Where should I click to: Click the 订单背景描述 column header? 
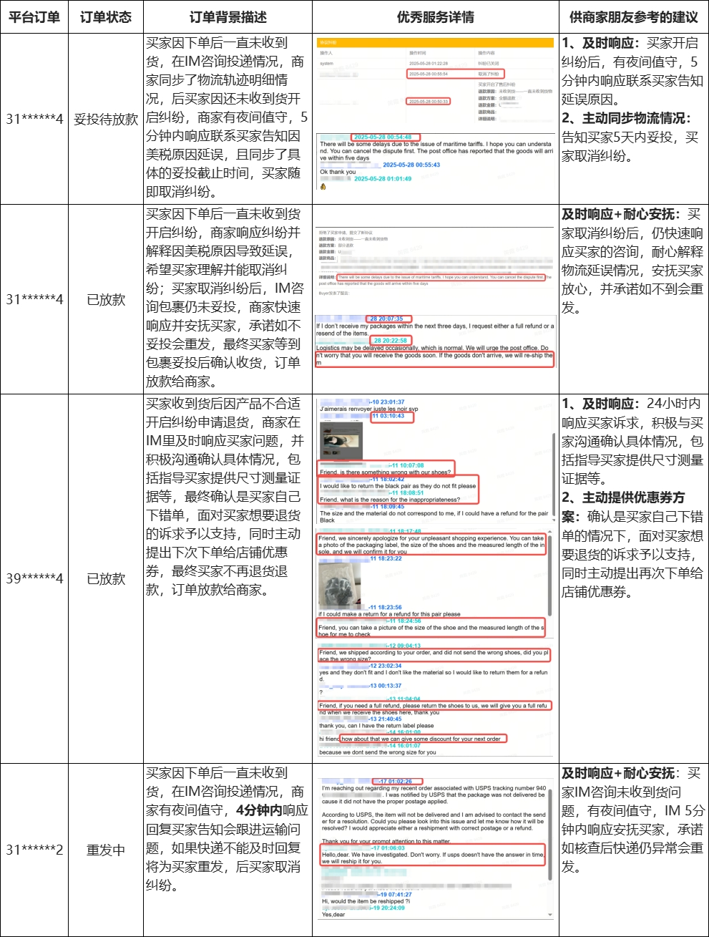[228, 16]
